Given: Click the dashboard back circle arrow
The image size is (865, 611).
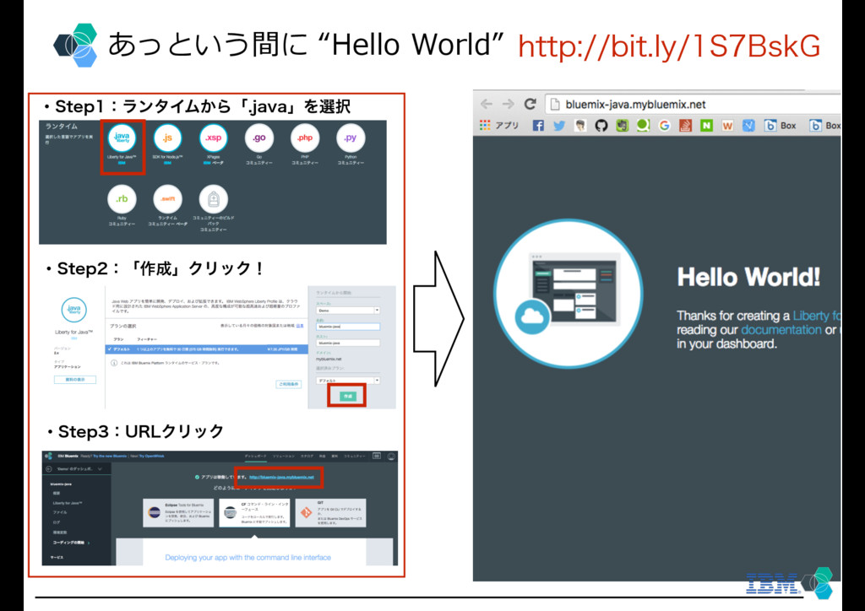Looking at the screenshot, I should (x=49, y=469).
